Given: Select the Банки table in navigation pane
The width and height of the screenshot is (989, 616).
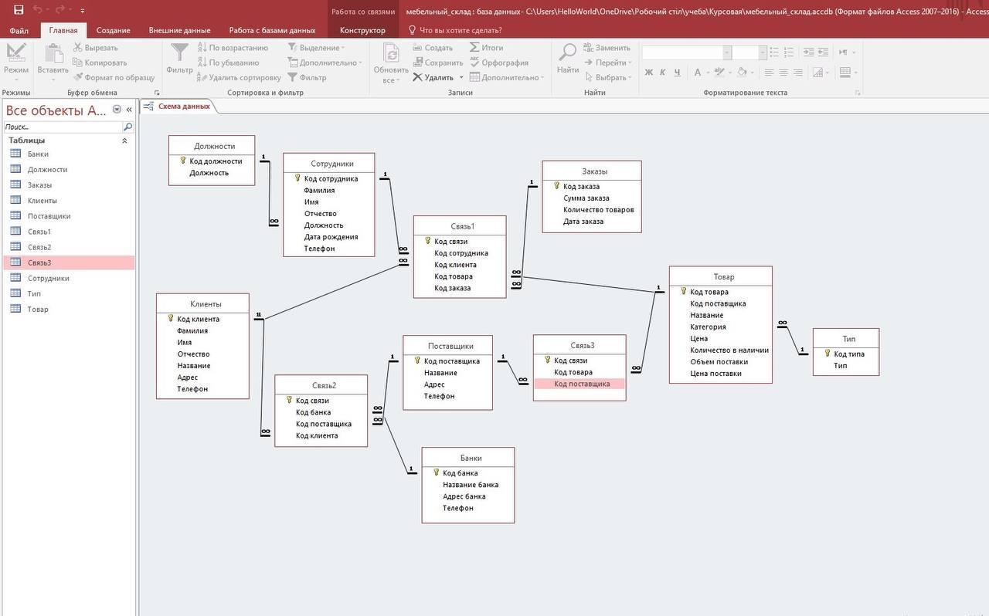Looking at the screenshot, I should [69, 154].
